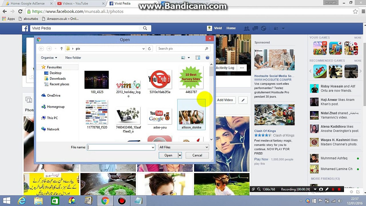Switch to the Home: Google AdSense tab
Image resolution: width=366 pixels, height=206 pixels.
pos(27,3)
